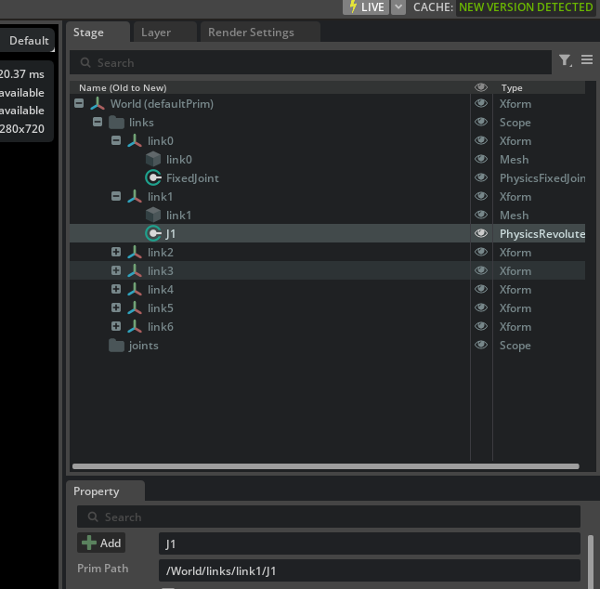600x589 pixels.
Task: Toggle visibility of the J1 joint
Action: 481,234
